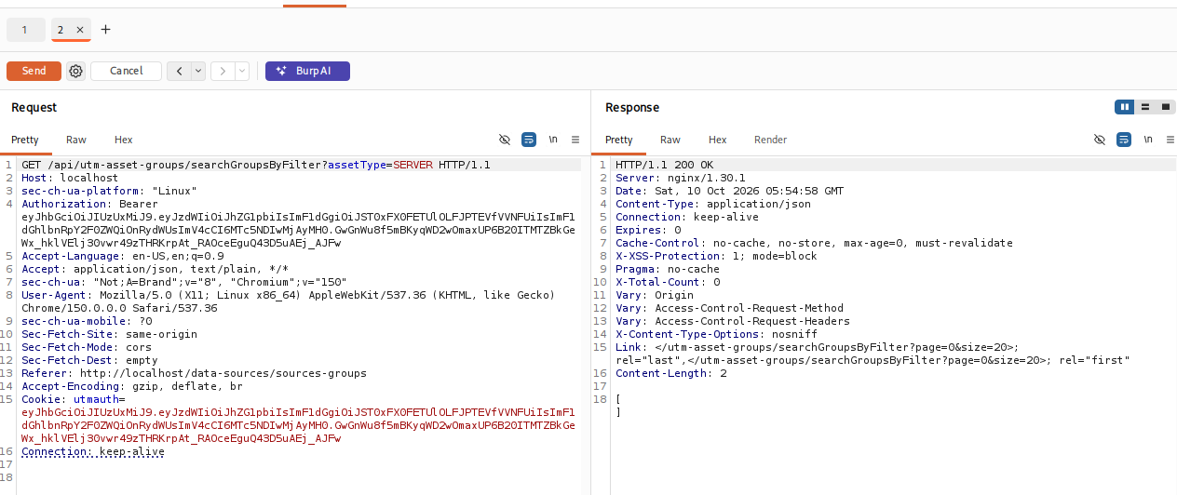Click the Date response header

[730, 191]
